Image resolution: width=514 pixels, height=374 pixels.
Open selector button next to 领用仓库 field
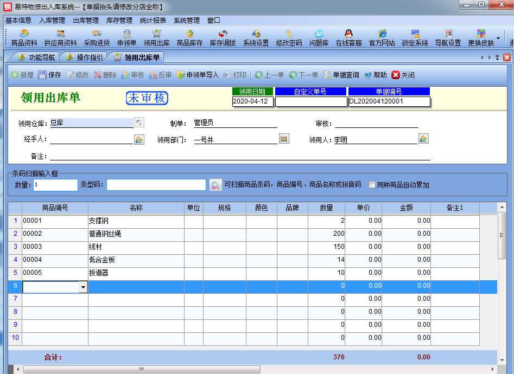click(139, 123)
